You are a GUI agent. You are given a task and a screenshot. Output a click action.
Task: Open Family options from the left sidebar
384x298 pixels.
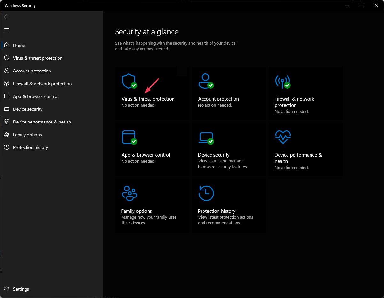tap(27, 134)
